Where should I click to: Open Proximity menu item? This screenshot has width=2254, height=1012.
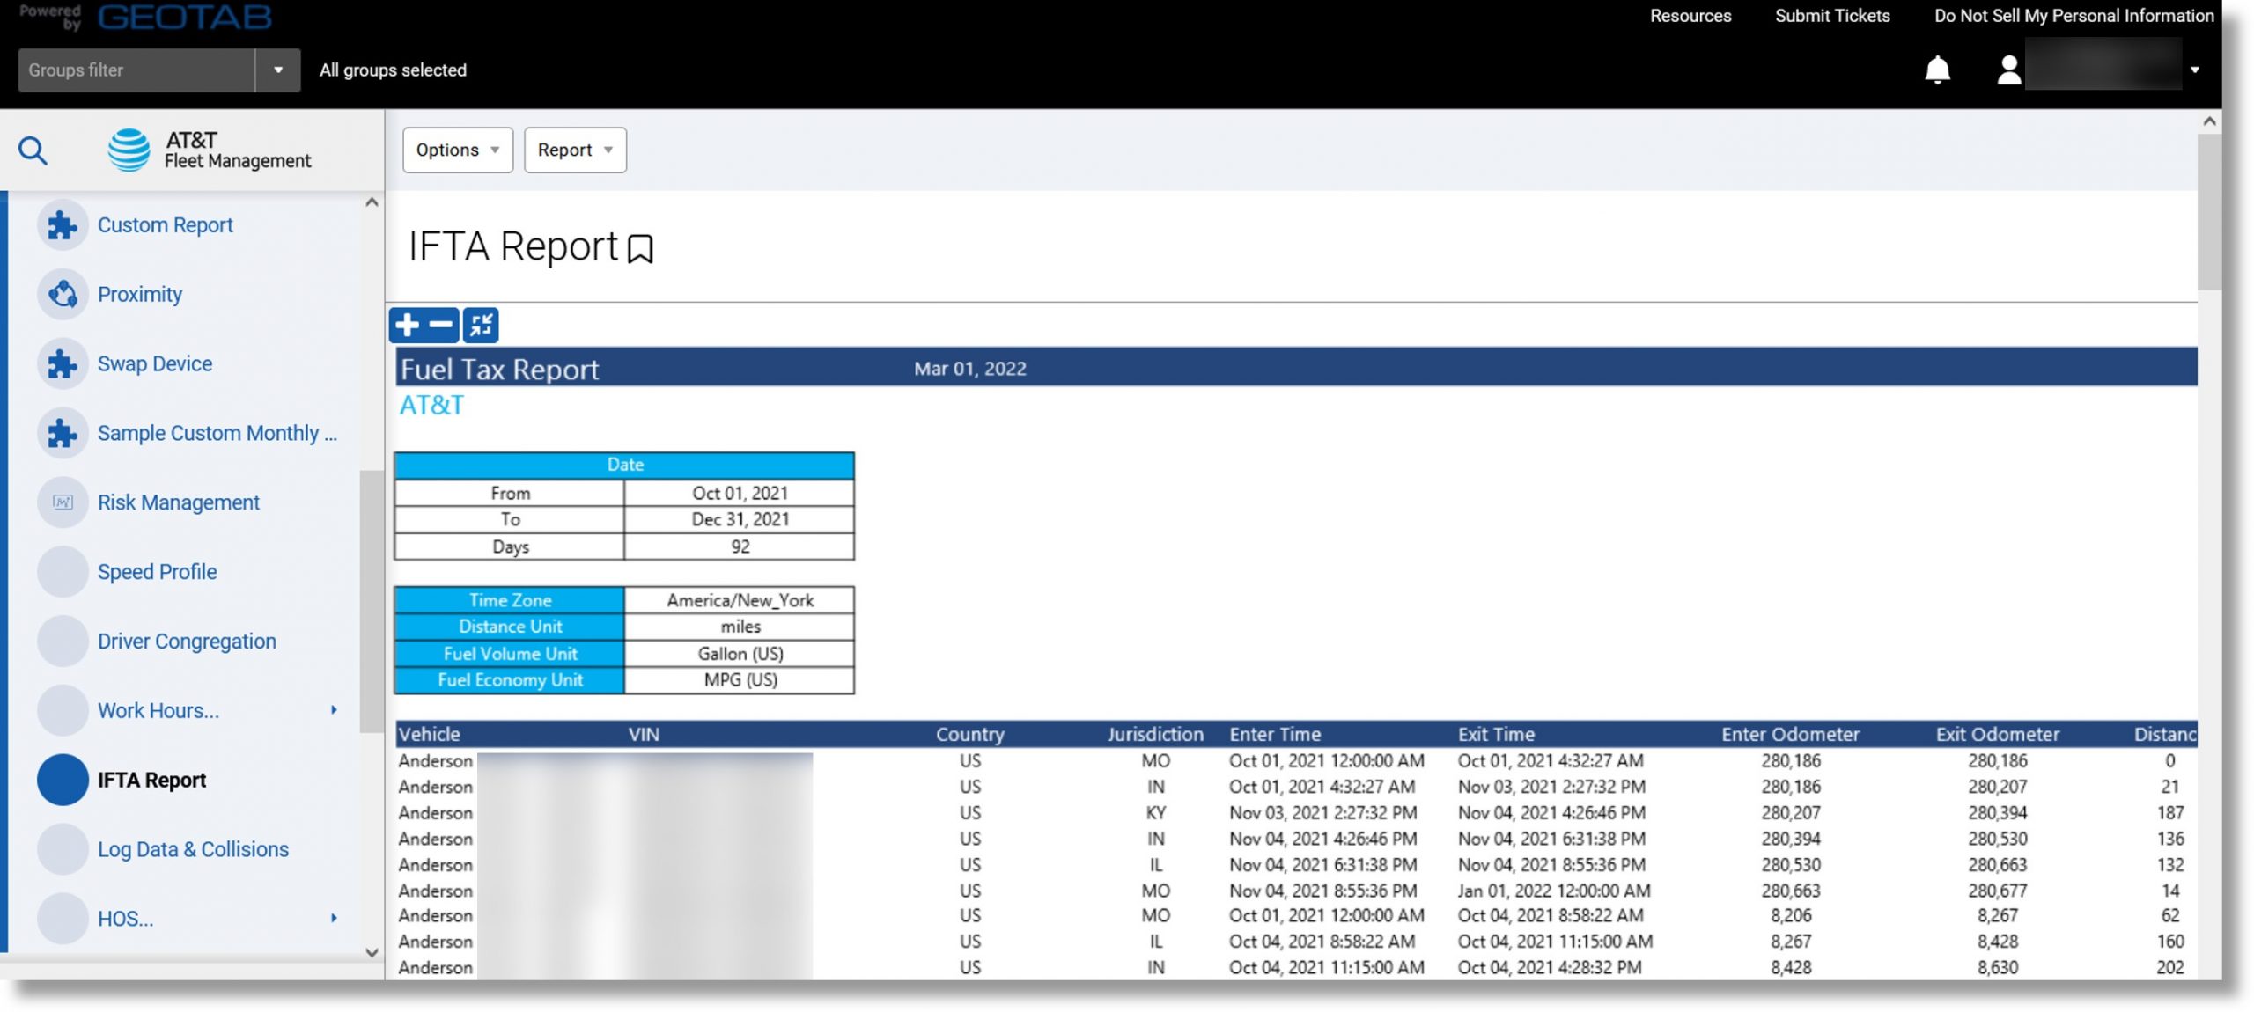(140, 294)
